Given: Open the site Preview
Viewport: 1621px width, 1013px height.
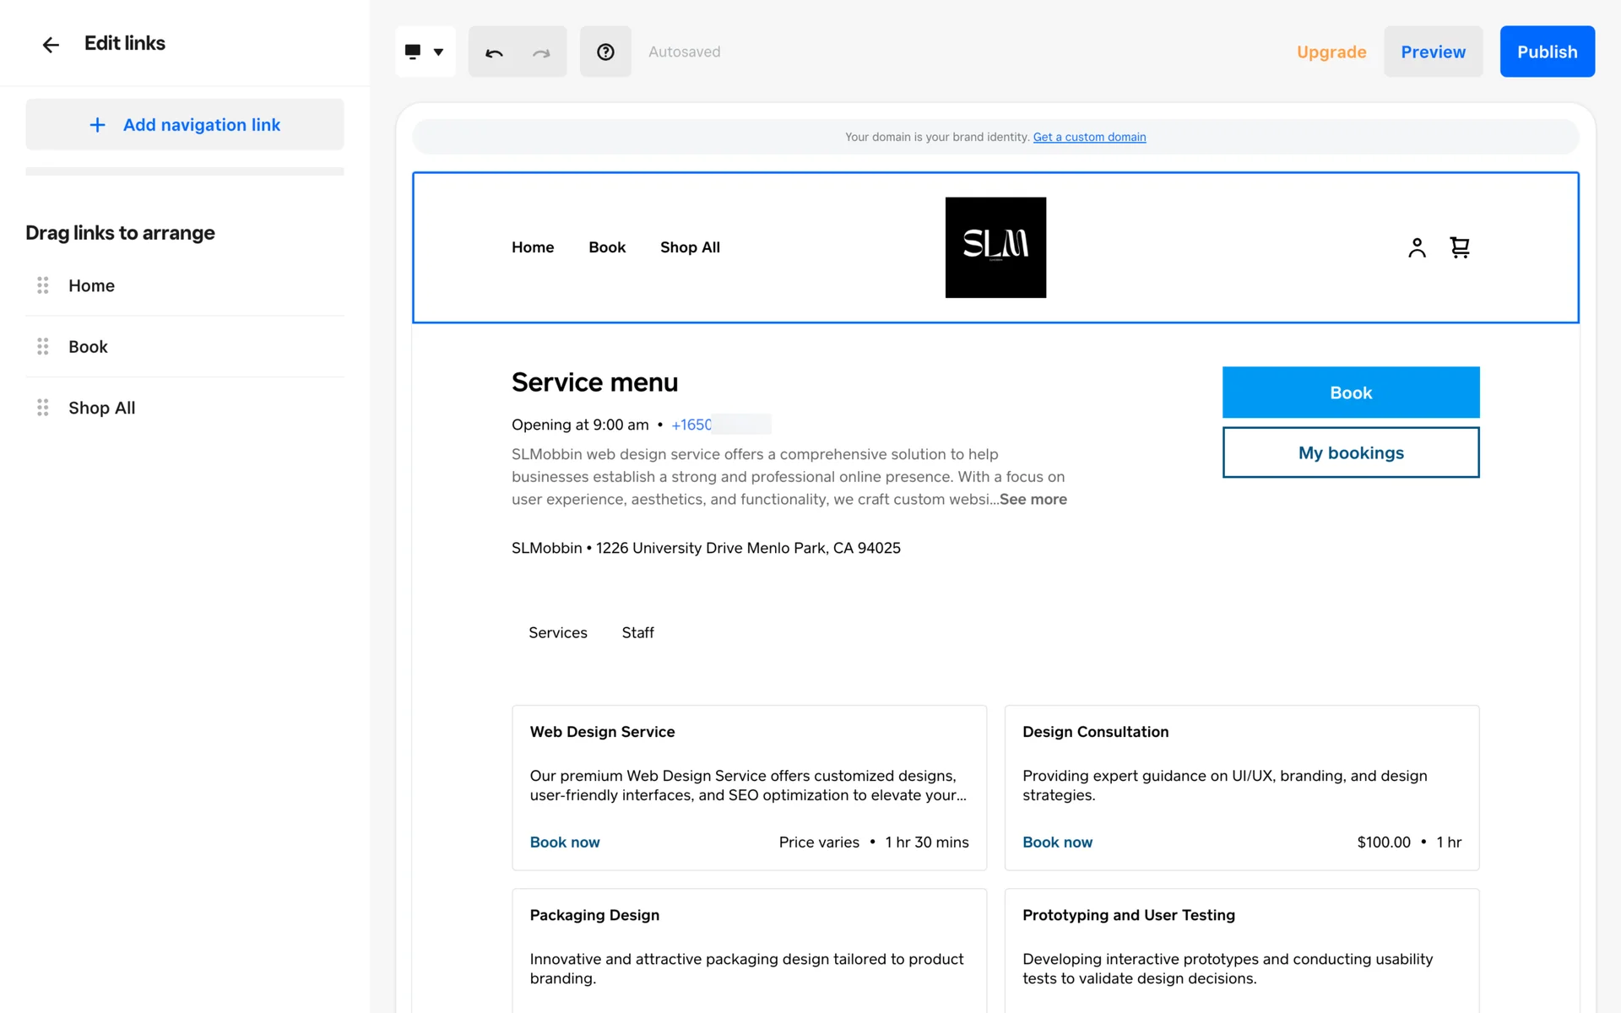Looking at the screenshot, I should tap(1433, 52).
